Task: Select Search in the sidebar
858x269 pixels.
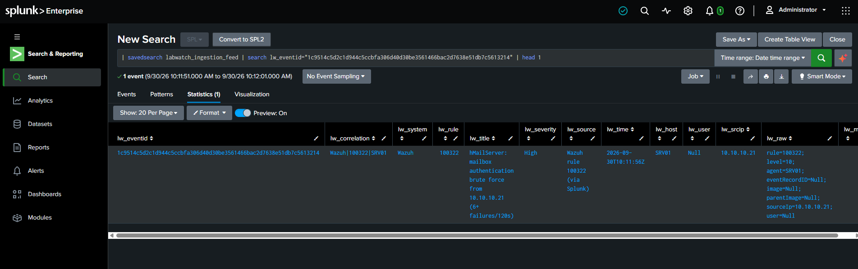Action: coord(52,77)
